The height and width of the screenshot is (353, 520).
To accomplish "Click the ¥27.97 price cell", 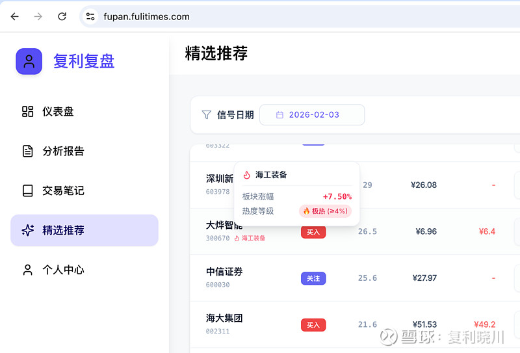I will [424, 278].
